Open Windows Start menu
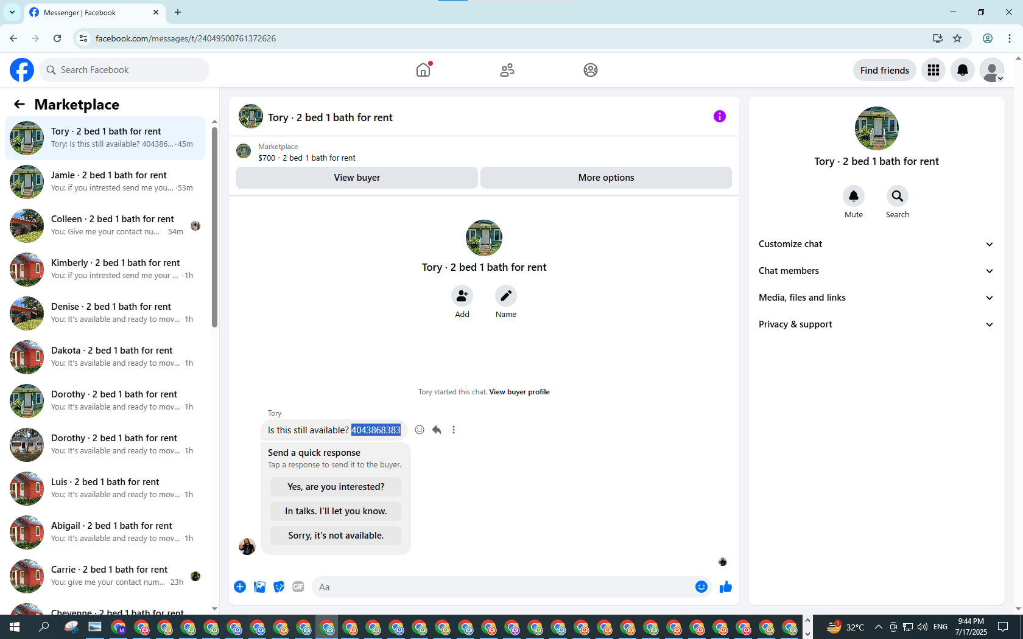Image resolution: width=1023 pixels, height=639 pixels. (15, 627)
